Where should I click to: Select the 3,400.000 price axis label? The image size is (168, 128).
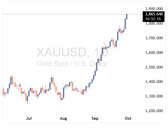[154, 82]
